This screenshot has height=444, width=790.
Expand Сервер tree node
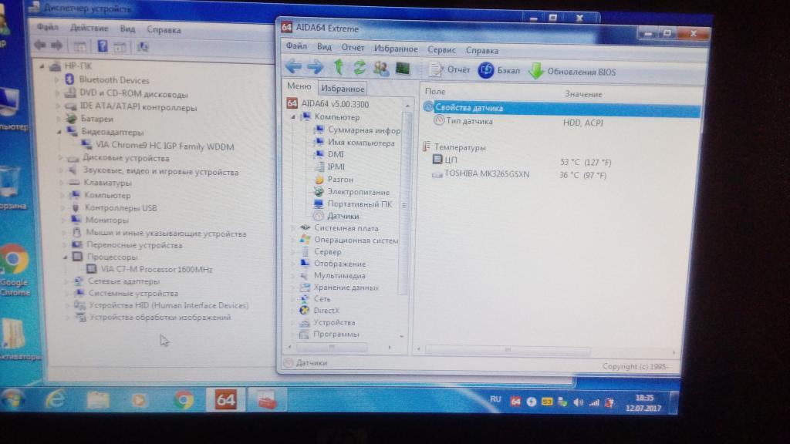[293, 252]
